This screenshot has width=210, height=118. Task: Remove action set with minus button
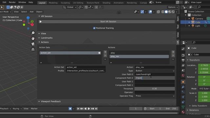105,55
